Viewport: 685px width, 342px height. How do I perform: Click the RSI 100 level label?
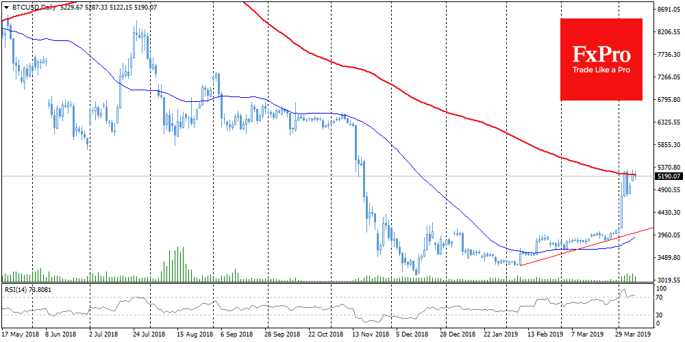662,290
